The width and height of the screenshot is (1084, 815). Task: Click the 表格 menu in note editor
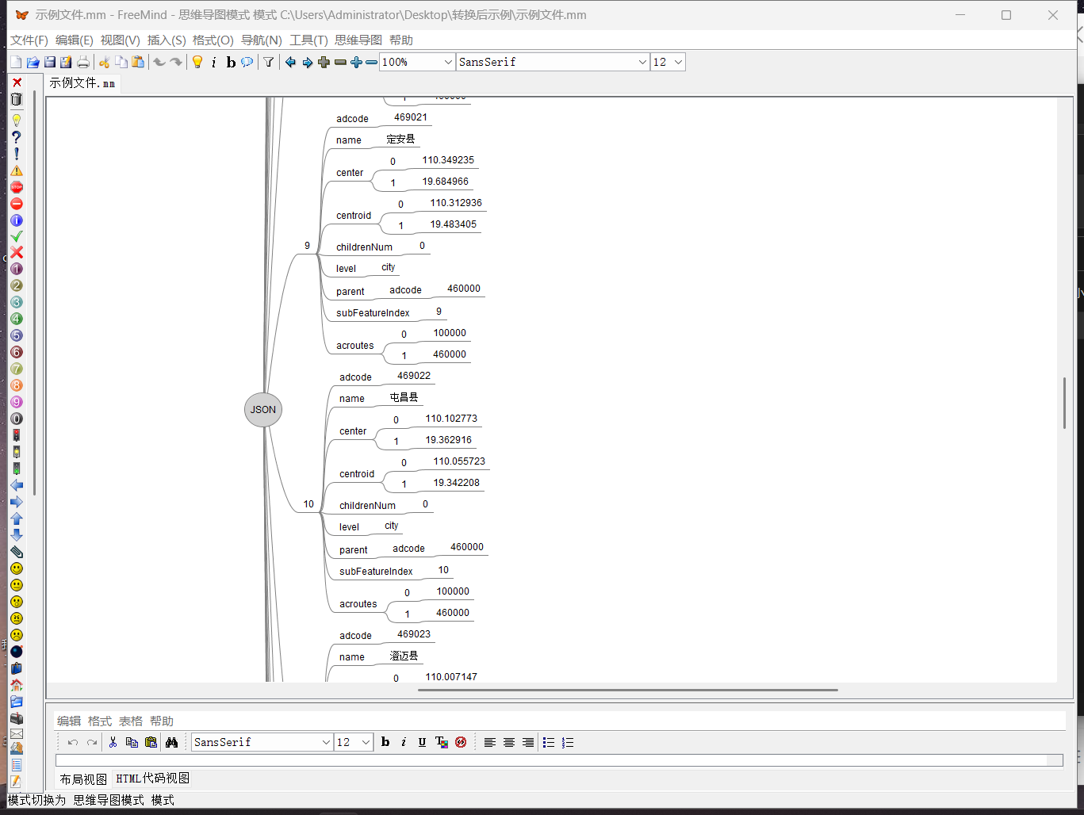point(131,721)
